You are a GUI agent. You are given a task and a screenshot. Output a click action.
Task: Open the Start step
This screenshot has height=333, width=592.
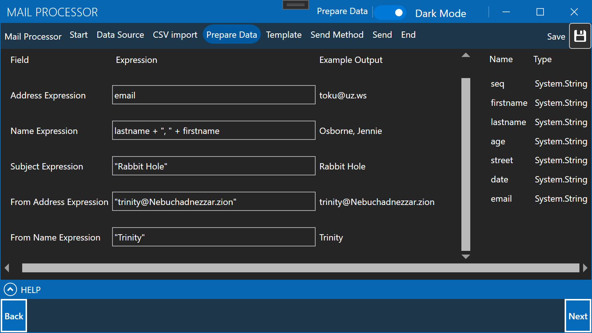(78, 34)
